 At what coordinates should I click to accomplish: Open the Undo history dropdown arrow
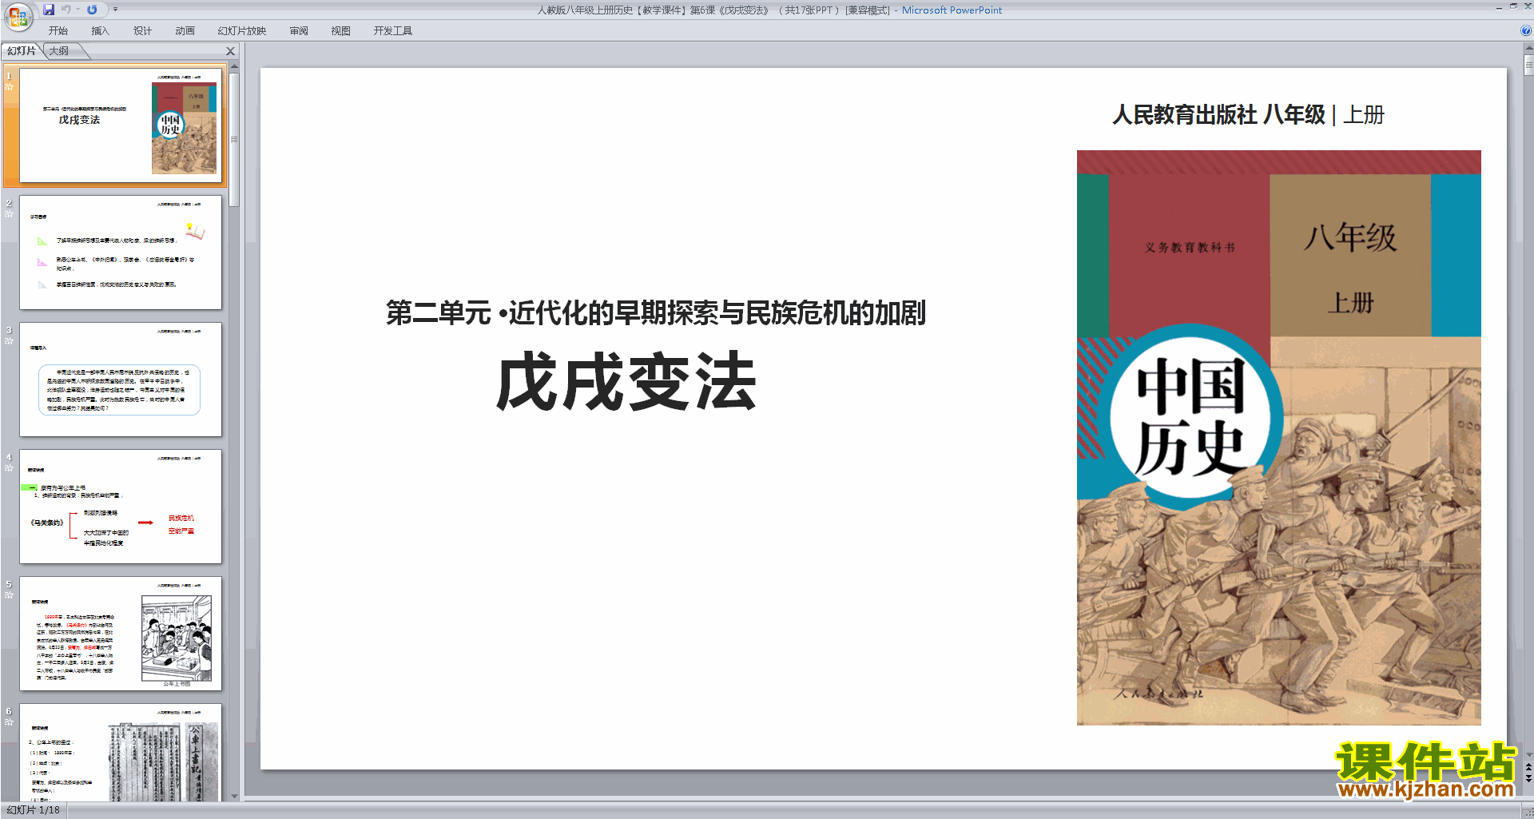pyautogui.click(x=78, y=10)
